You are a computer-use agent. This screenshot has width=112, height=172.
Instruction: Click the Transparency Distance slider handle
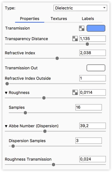pos(87,44)
